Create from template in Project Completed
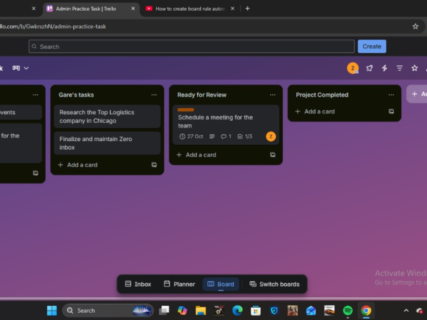The image size is (427, 320). coord(391,111)
